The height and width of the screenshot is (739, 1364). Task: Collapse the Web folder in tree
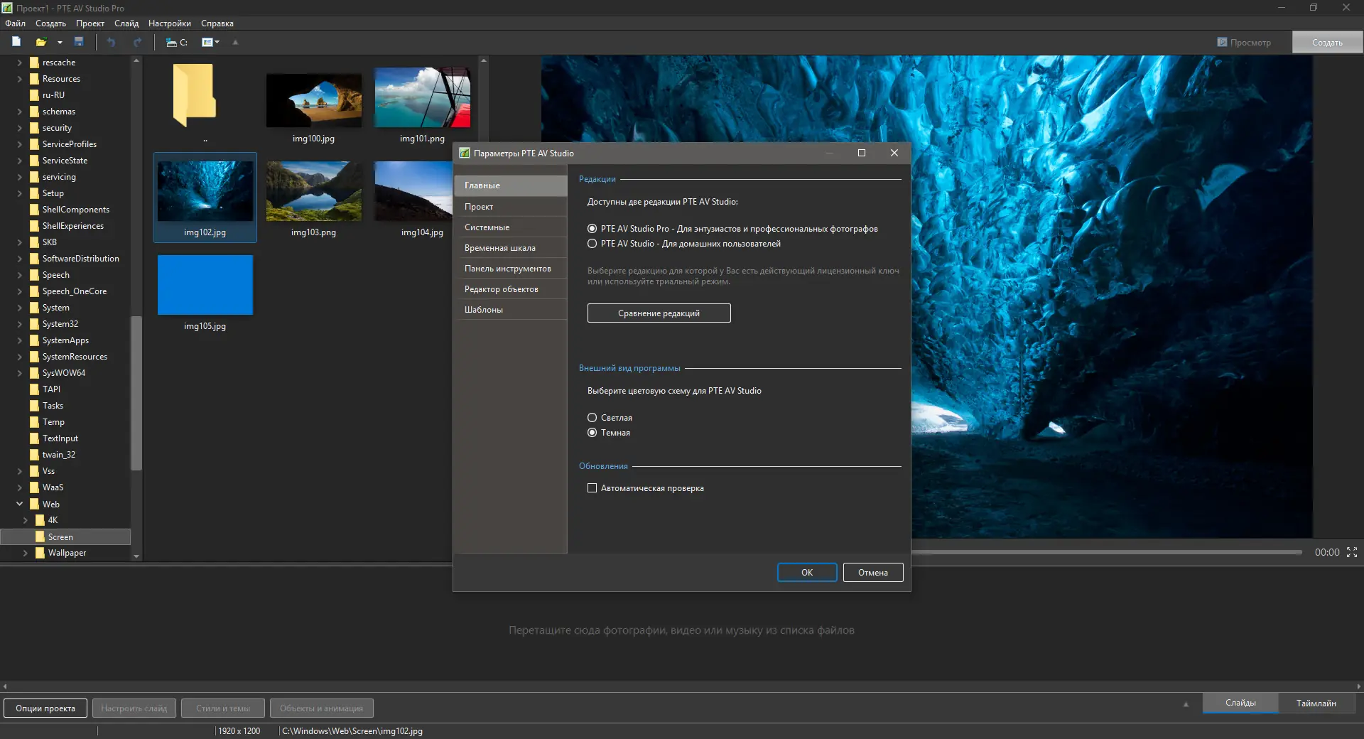click(x=20, y=504)
